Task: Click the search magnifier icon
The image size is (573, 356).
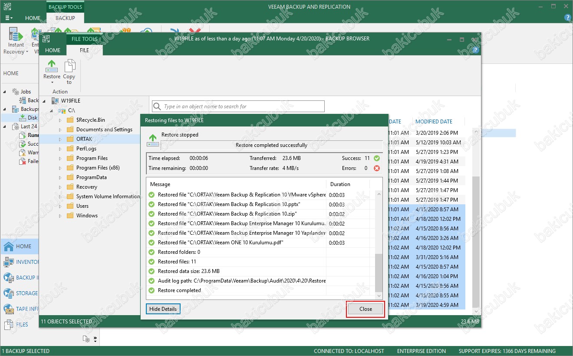Action: pyautogui.click(x=158, y=106)
